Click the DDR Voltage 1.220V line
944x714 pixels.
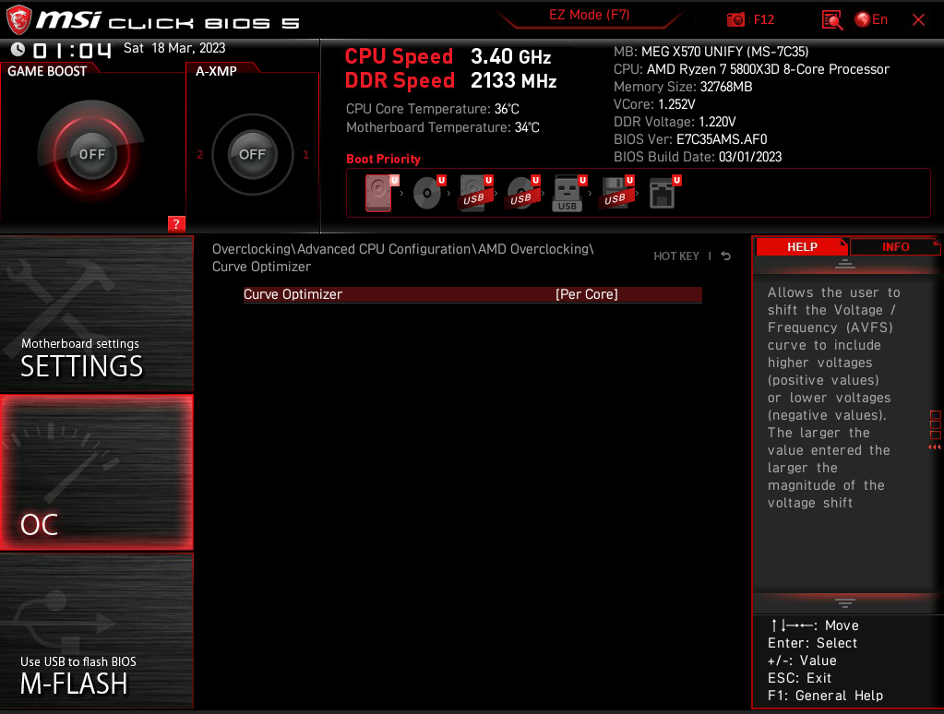point(675,122)
